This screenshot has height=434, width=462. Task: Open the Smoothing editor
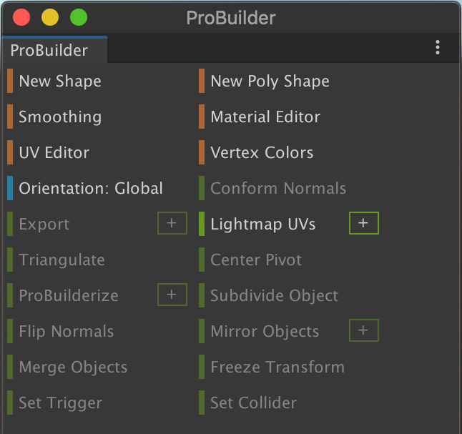[x=60, y=117]
